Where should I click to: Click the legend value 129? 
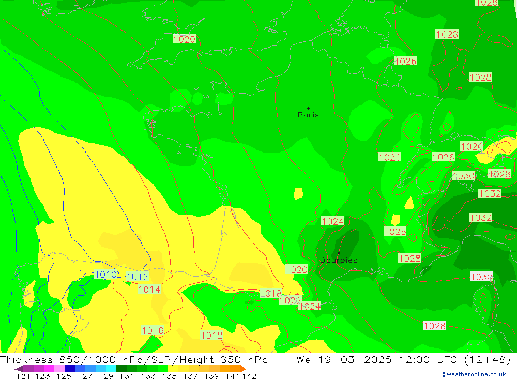coord(106,376)
